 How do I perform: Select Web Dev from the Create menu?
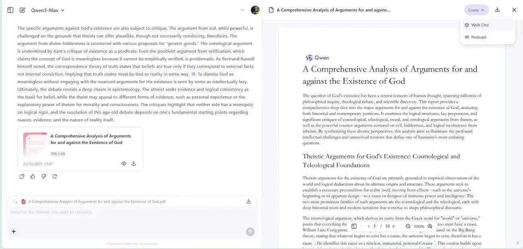coord(480,25)
